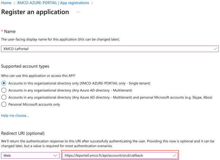The width and height of the screenshot is (220, 160).
Task: Click the breadcrumb chevron after Home
Action: pyautogui.click(x=14, y=3)
